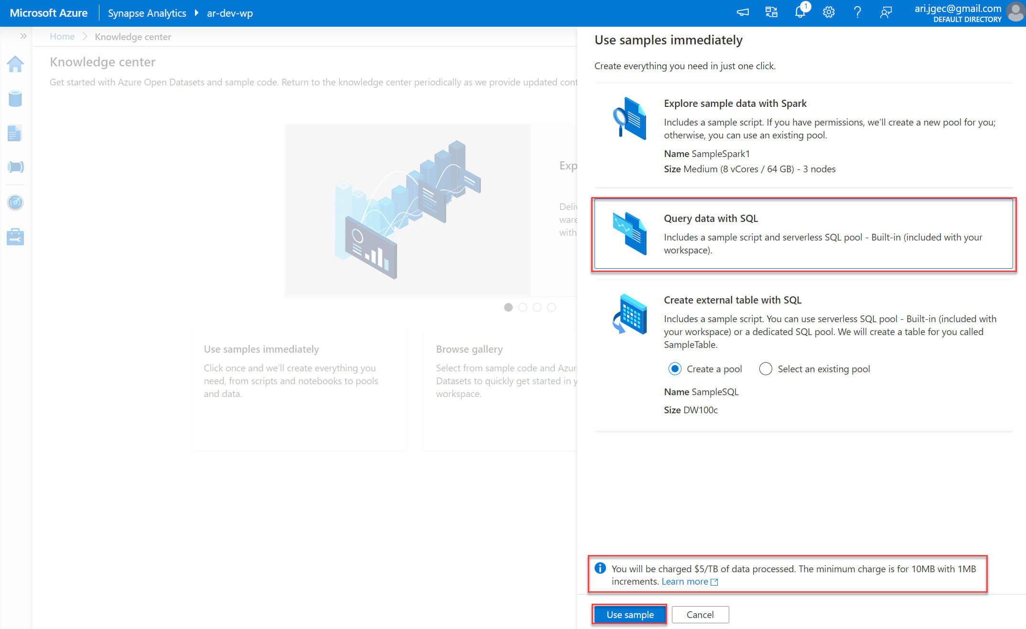Open the notifications bell icon
This screenshot has width=1026, height=629.
pos(800,12)
